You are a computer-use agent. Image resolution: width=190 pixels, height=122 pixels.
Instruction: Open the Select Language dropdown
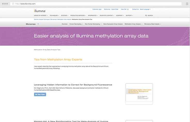pos(145,9)
